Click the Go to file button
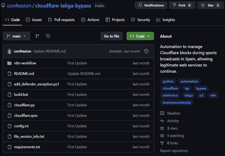225x156 pixels. click(x=111, y=36)
